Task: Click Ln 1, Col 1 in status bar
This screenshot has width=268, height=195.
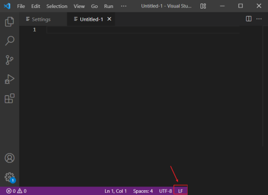Action: tap(116, 191)
